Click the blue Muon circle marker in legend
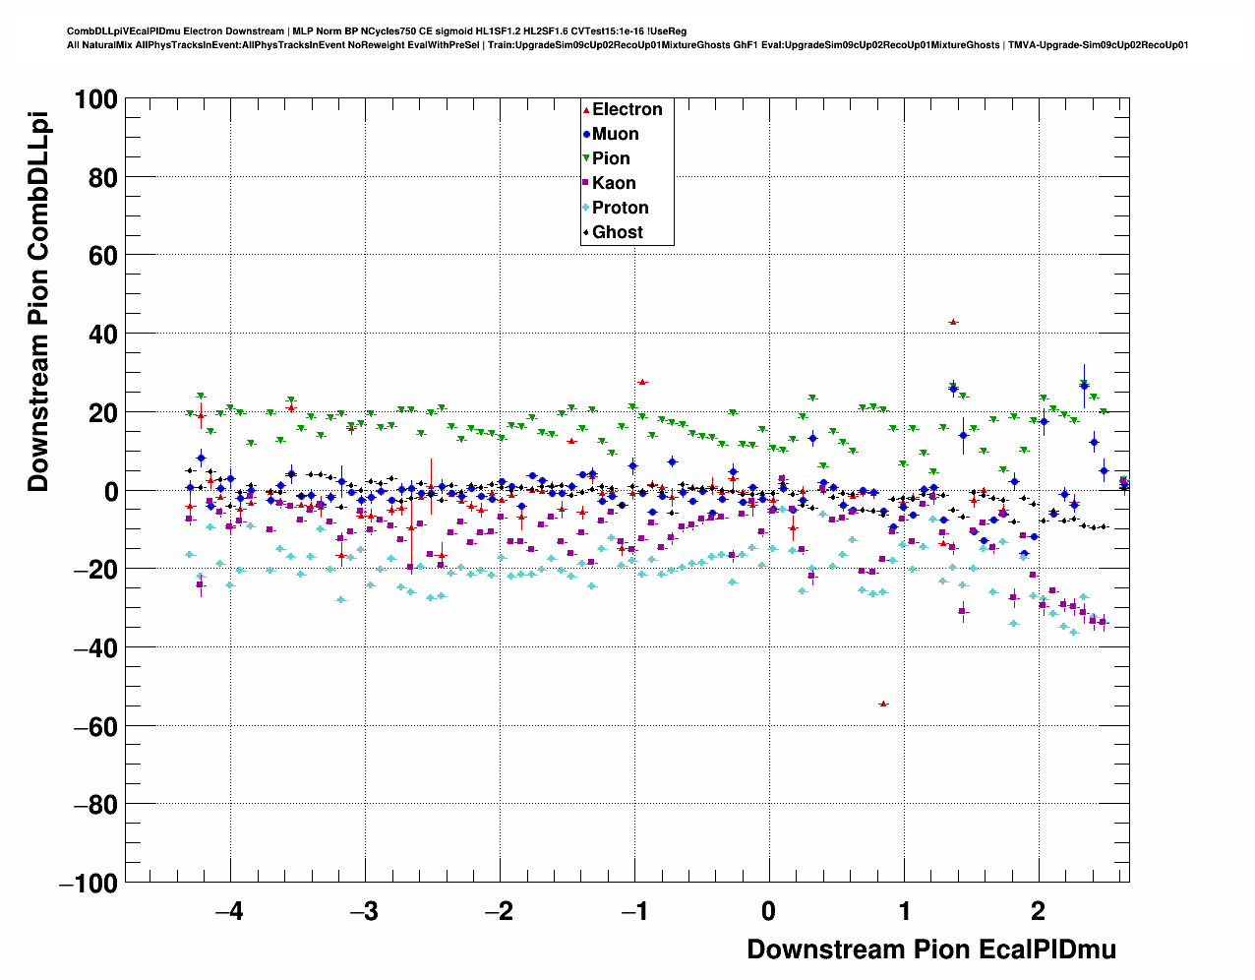 (586, 134)
